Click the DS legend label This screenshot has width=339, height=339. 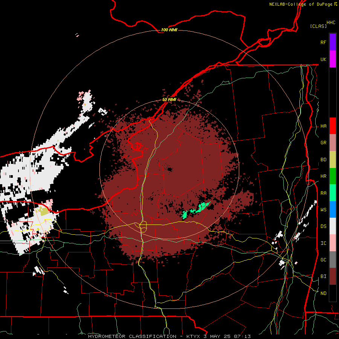(323, 226)
